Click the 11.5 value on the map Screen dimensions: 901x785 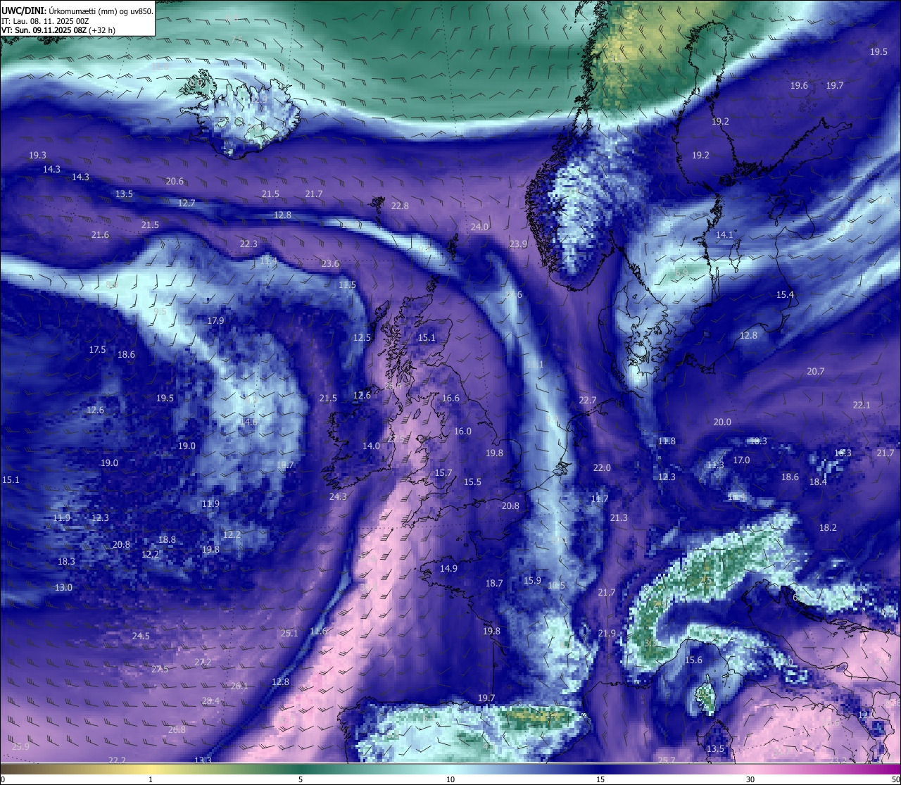(x=347, y=286)
